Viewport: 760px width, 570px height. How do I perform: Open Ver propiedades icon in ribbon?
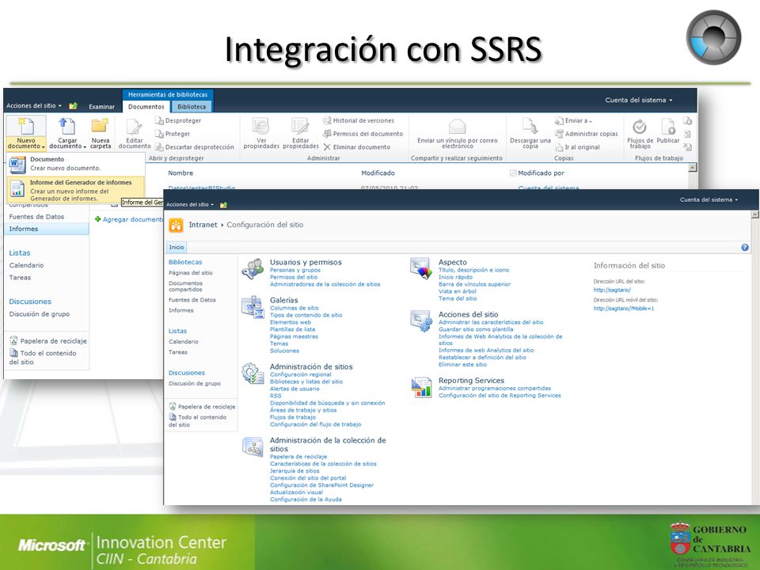click(x=260, y=127)
